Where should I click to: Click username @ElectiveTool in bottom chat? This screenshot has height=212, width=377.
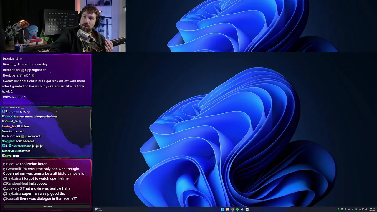pyautogui.click(x=14, y=164)
